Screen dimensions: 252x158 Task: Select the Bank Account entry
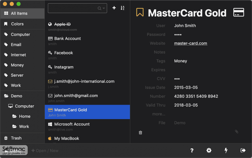pyautogui.click(x=87, y=41)
